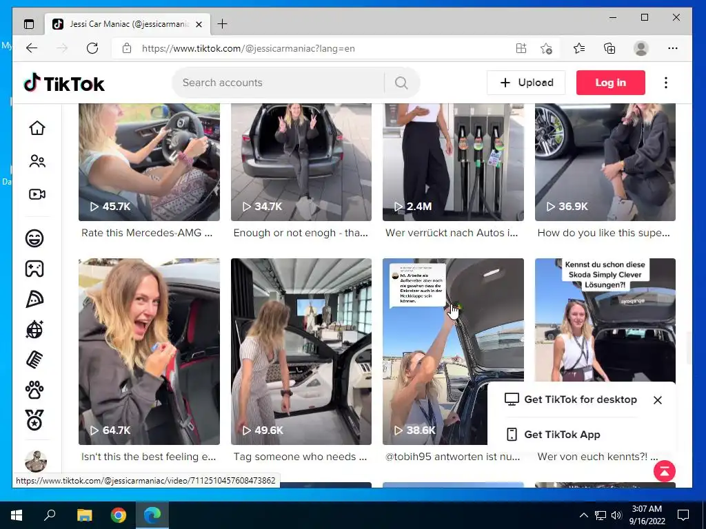This screenshot has height=529, width=706.
Task: Open the 64.7K views video thumbnail
Action: [149, 351]
